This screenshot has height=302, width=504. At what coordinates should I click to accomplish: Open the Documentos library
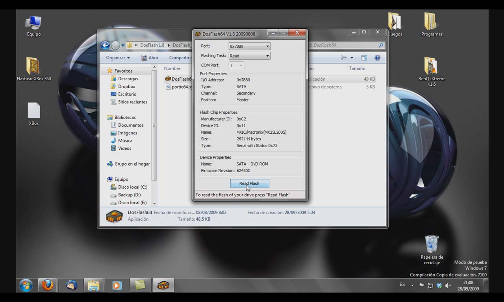click(131, 125)
